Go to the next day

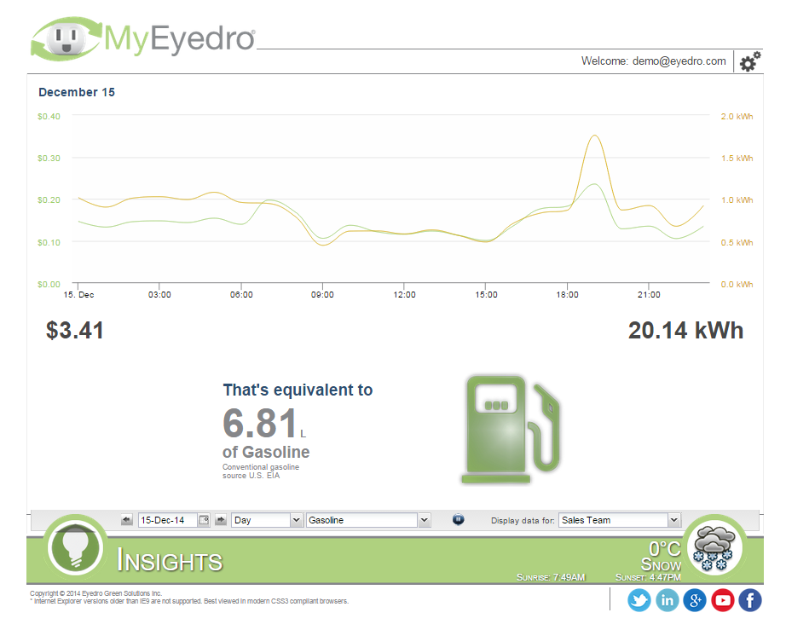221,520
